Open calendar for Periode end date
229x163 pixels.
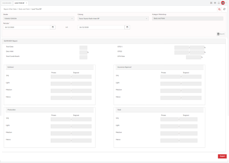click(127, 27)
